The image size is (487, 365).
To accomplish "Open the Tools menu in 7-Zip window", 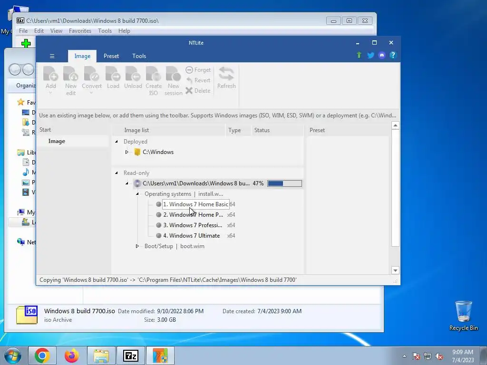I will click(x=105, y=31).
